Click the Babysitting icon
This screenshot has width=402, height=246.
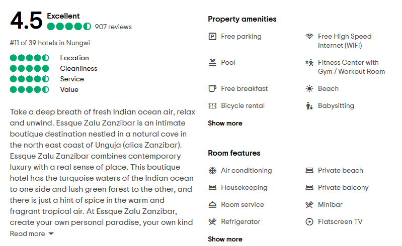click(309, 106)
